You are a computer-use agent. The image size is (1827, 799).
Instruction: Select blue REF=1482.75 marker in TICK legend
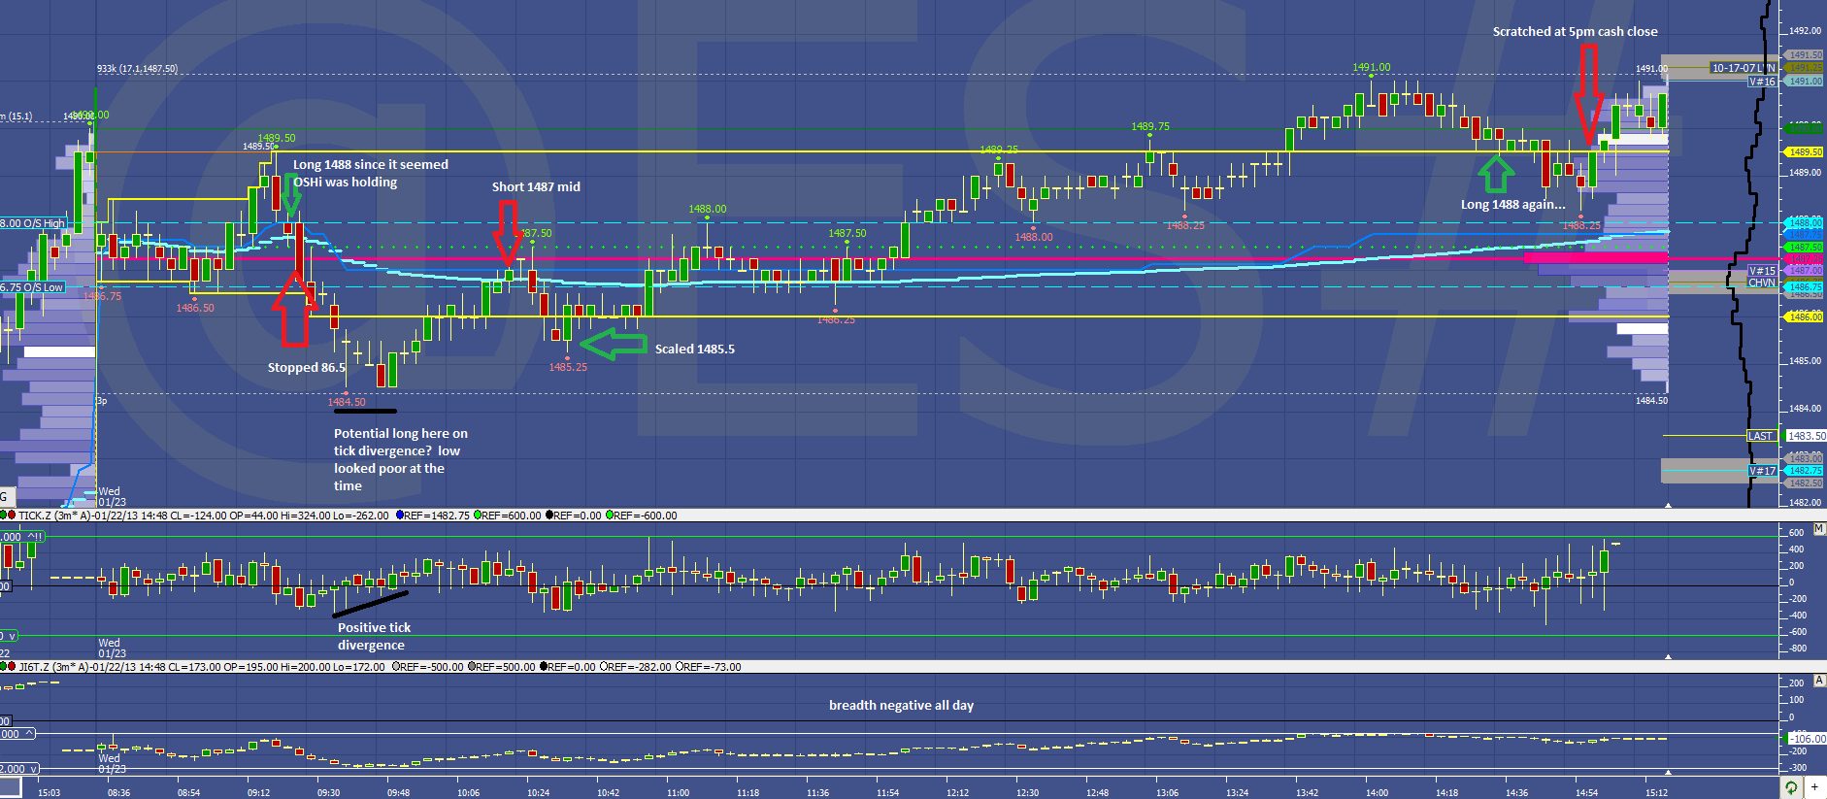click(399, 516)
